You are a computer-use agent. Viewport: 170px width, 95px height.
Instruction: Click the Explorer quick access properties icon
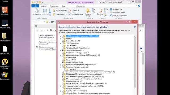coord(37,2)
